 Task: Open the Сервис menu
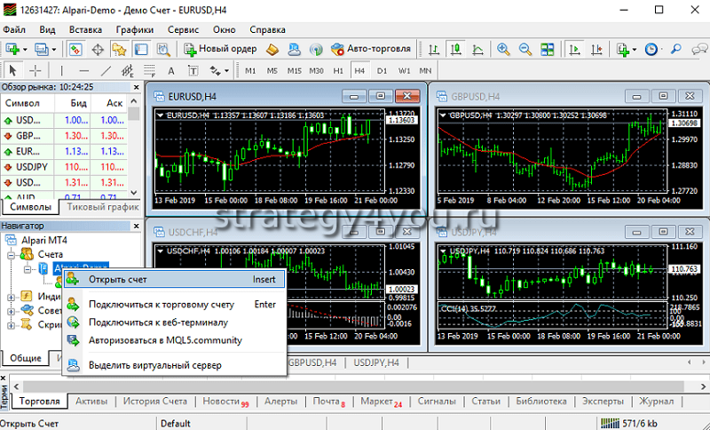click(x=182, y=28)
